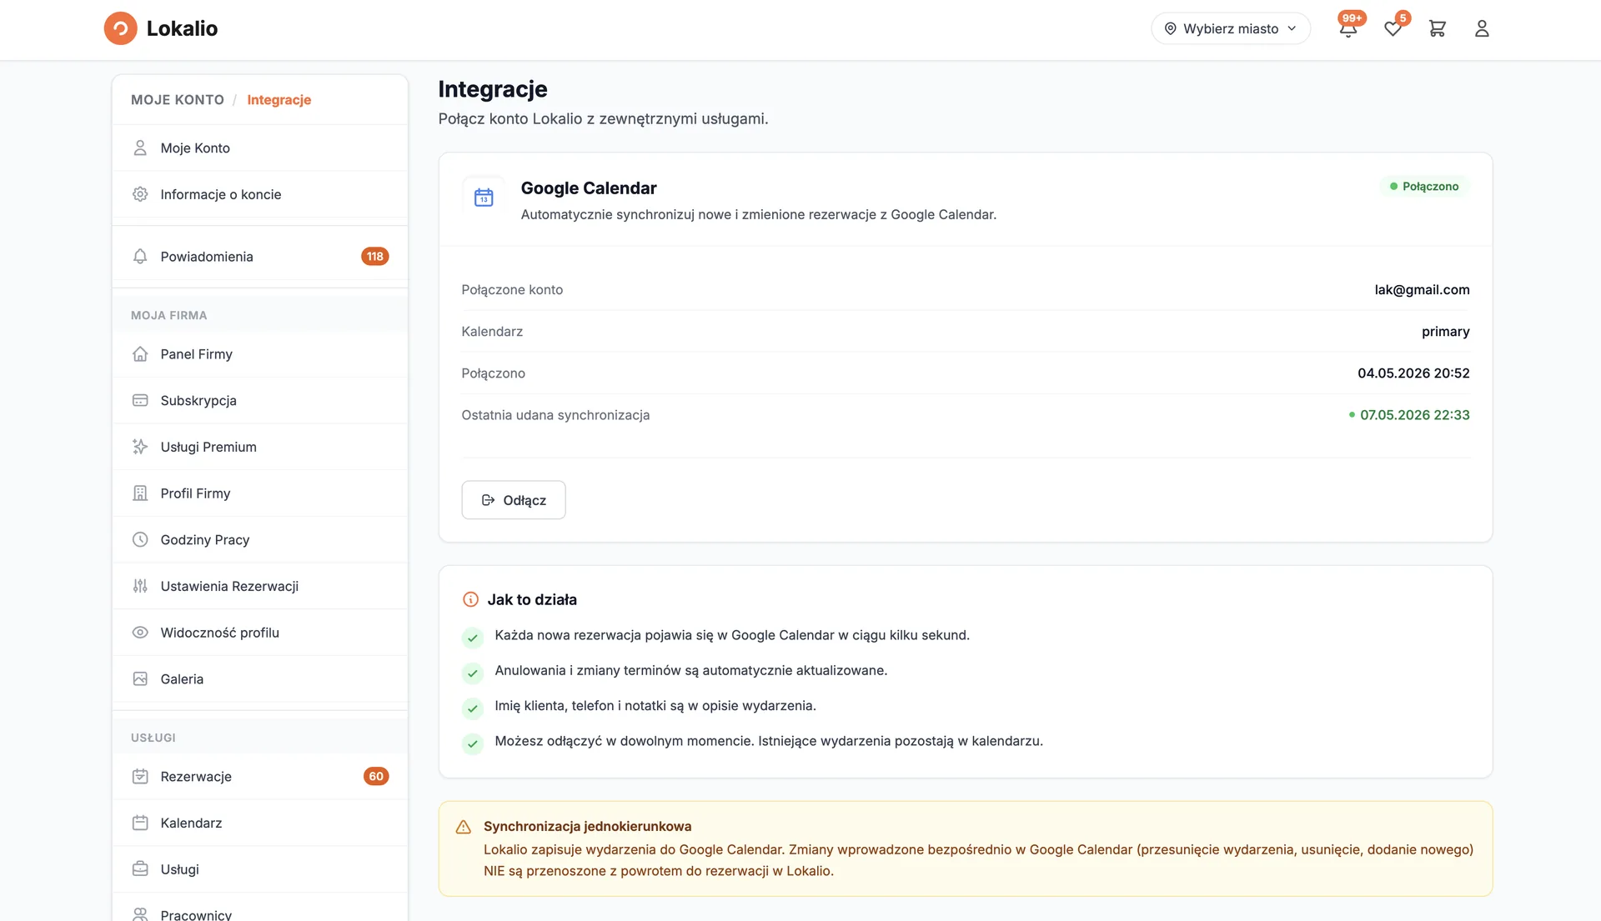Open the user profile icon

(1482, 28)
